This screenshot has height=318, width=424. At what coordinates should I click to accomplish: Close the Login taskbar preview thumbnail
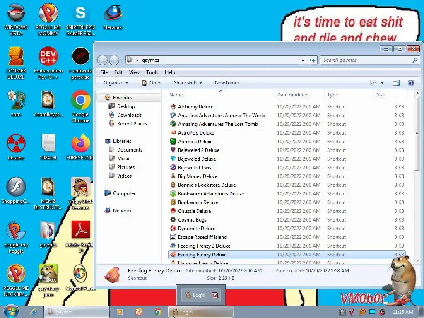point(215,295)
